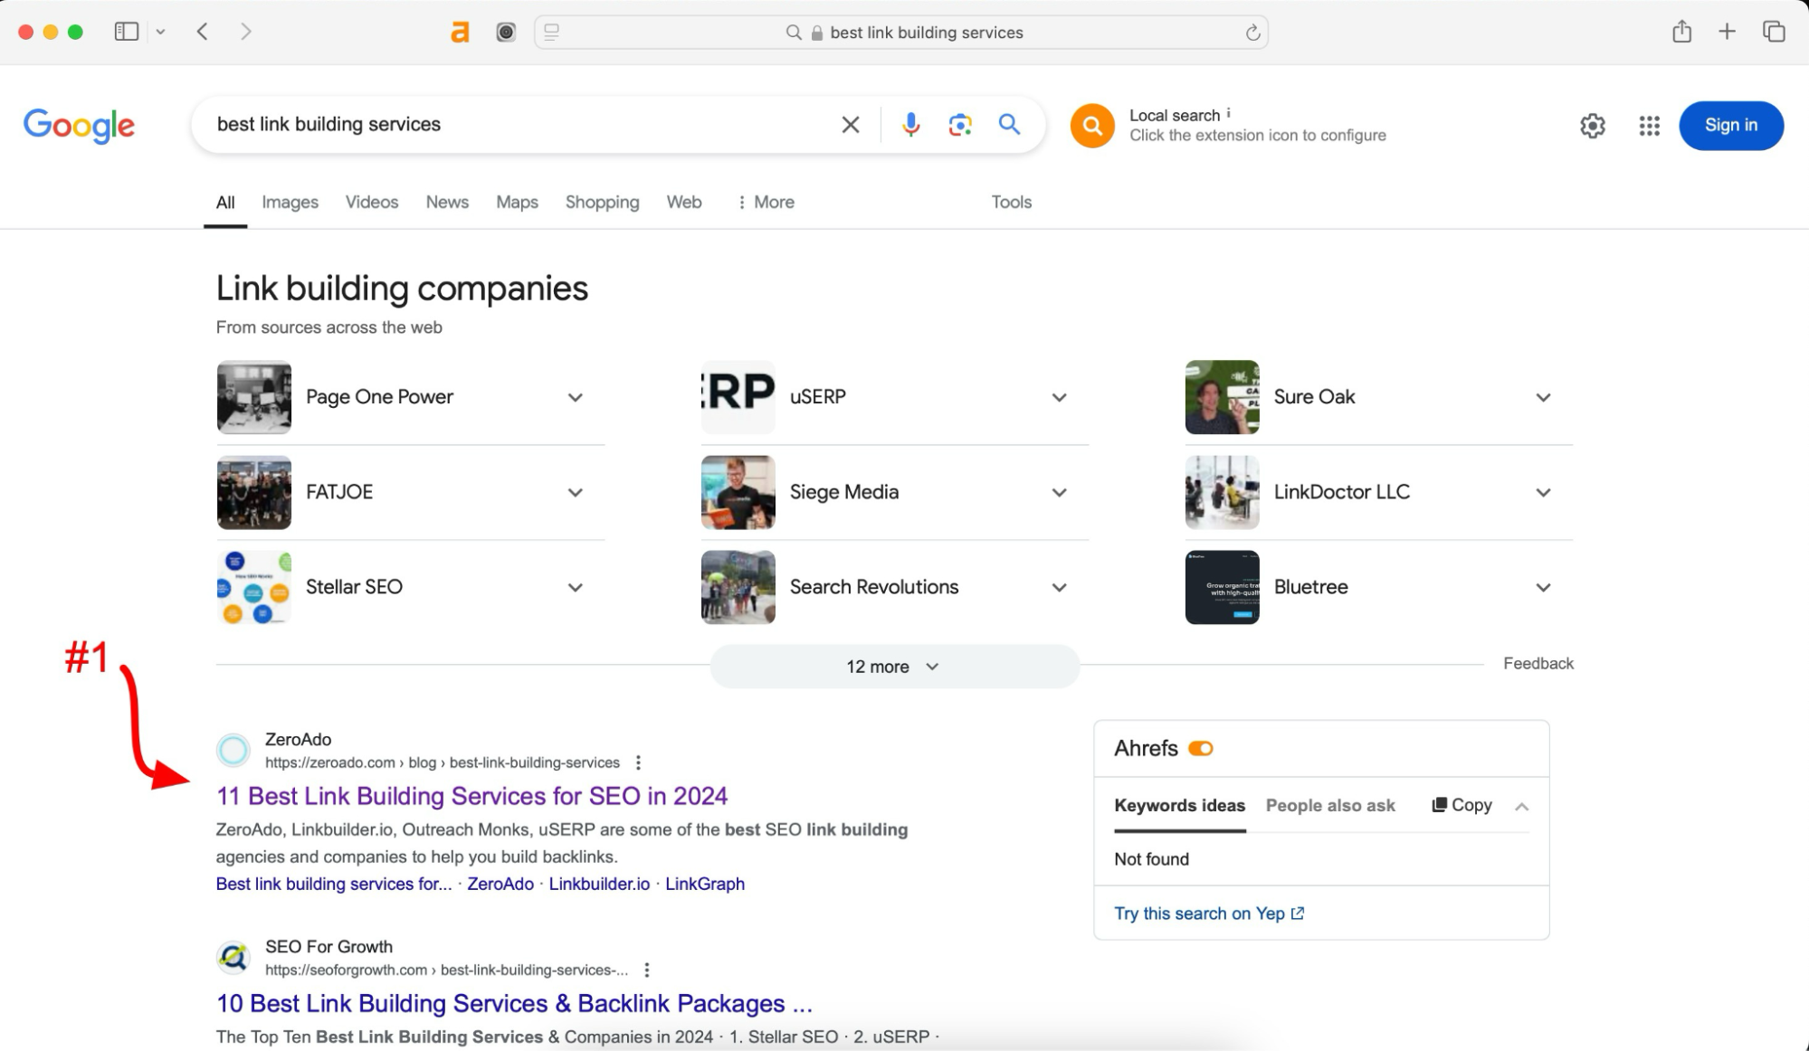This screenshot has width=1809, height=1051.
Task: Show the page reader icon in the address bar
Action: pyautogui.click(x=552, y=32)
